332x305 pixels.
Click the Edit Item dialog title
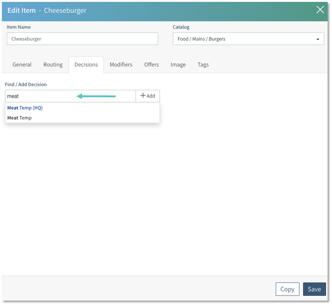(47, 10)
